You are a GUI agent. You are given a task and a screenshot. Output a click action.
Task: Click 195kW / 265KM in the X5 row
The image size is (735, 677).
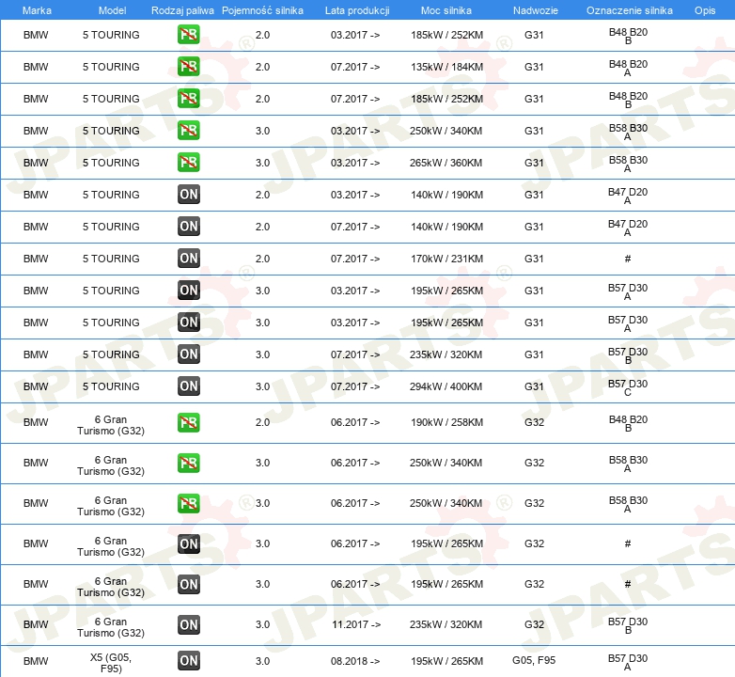coord(446,661)
